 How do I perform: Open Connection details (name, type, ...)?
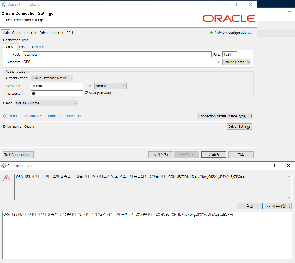point(225,116)
